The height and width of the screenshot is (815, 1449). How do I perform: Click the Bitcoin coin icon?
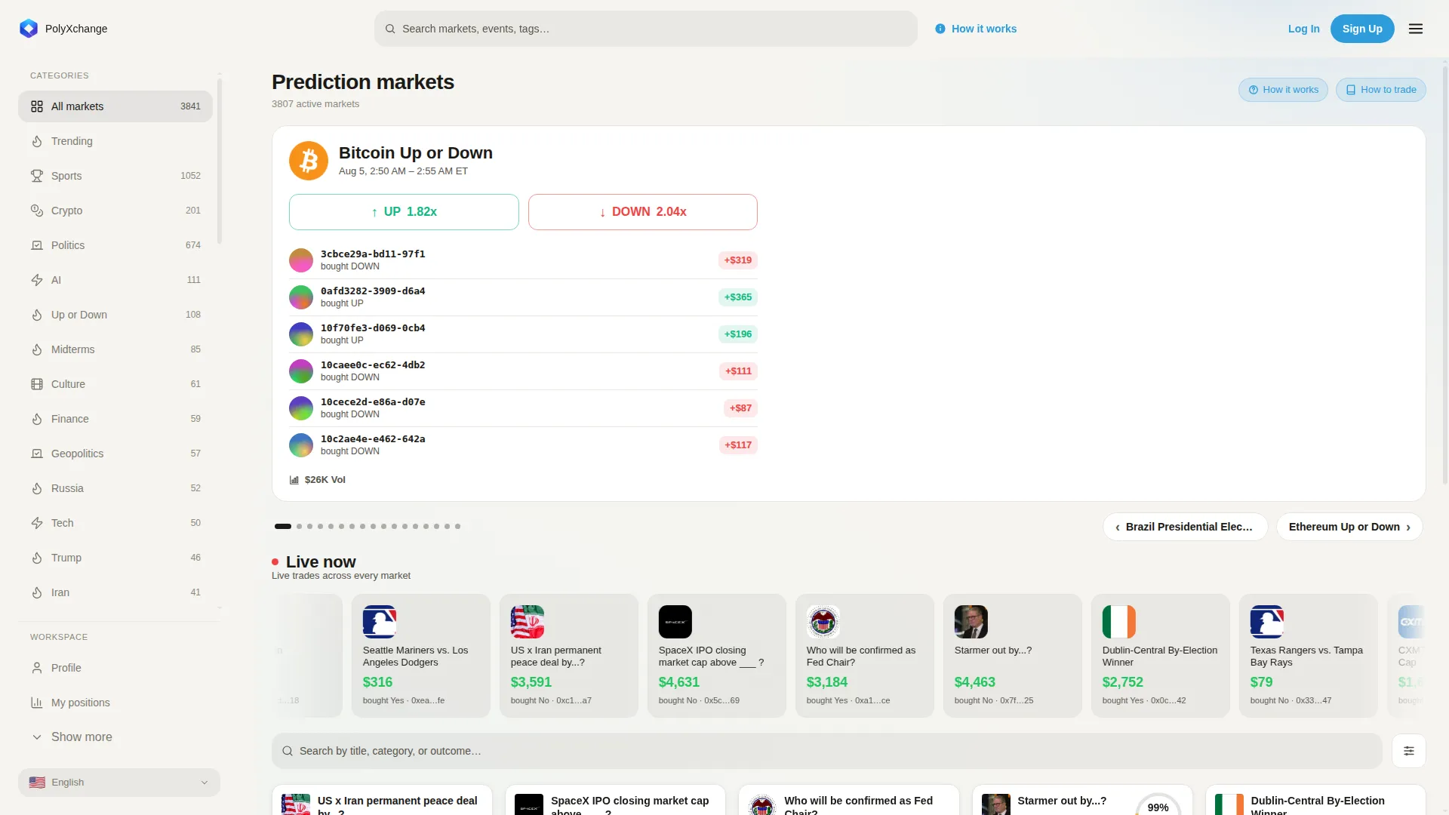click(309, 161)
